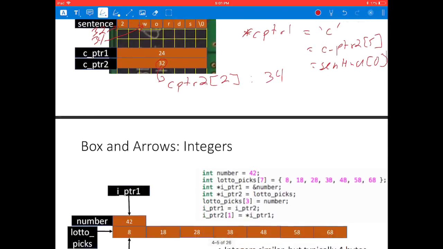Tap the 'c_ptr2' label box

[x=96, y=64]
